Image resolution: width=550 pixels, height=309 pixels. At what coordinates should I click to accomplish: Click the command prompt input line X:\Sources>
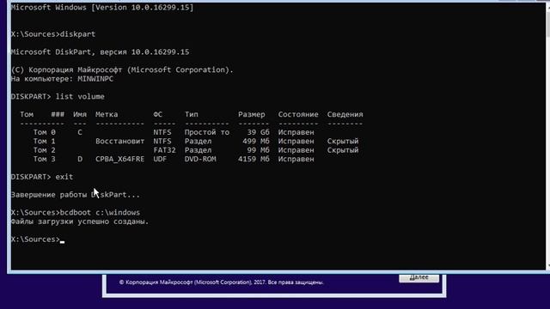[38, 239]
